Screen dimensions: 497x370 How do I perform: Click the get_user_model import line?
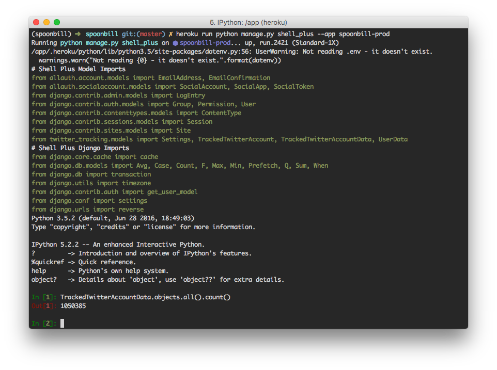[x=114, y=192]
